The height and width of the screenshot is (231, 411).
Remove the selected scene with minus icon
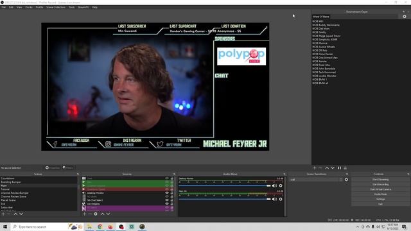click(8, 214)
